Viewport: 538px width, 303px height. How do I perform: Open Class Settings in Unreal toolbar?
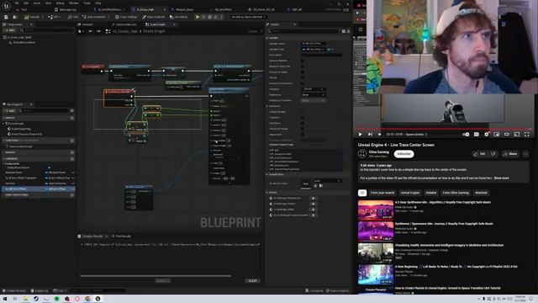click(126, 17)
